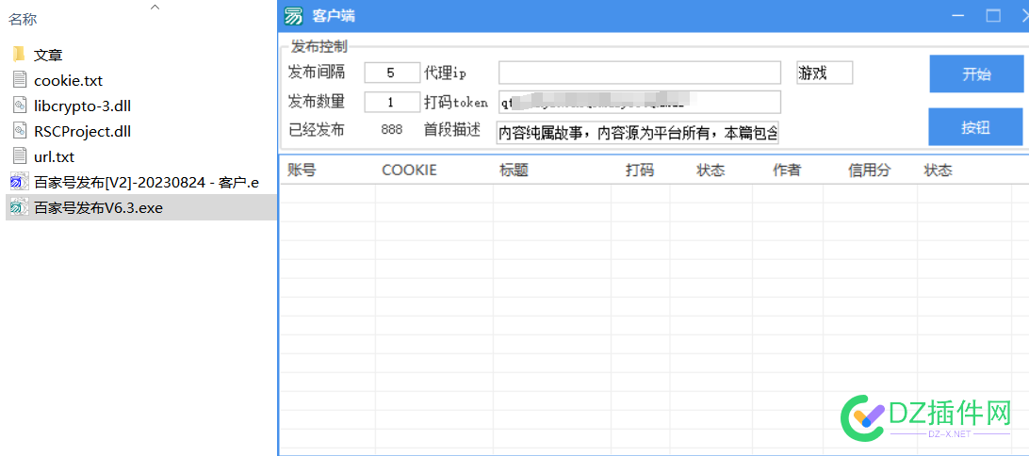Click the 开始 button
The width and height of the screenshot is (1029, 456).
coord(976,74)
